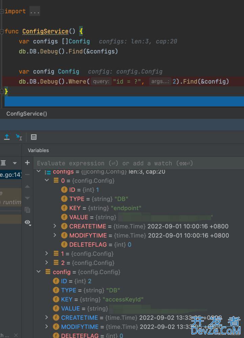The width and height of the screenshot is (244, 338).
Task: Expand CREATETIME under config variable
Action: coord(47,317)
